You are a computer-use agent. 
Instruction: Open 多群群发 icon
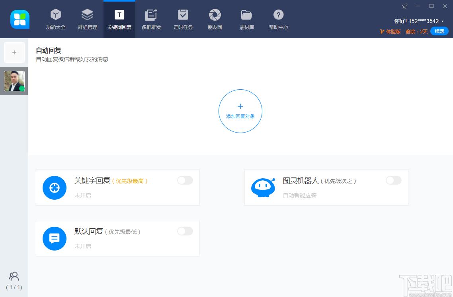151,15
